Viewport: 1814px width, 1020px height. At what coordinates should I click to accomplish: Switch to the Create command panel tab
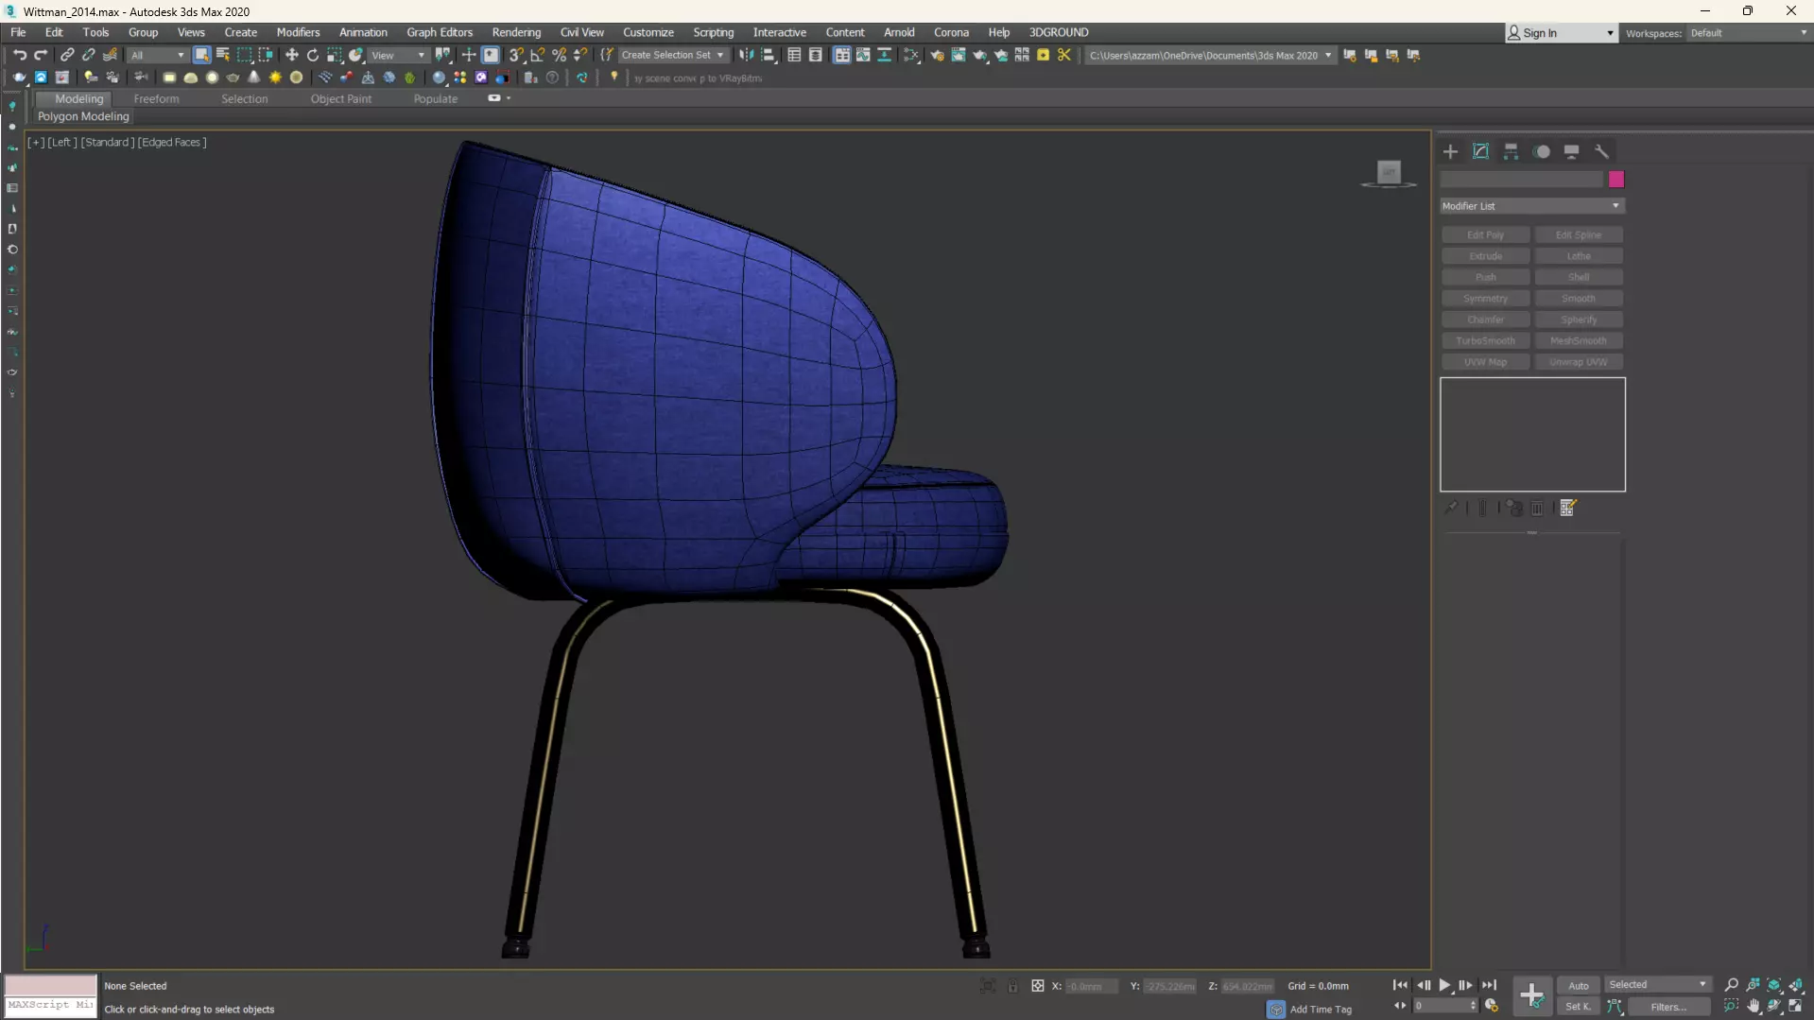tap(1450, 151)
